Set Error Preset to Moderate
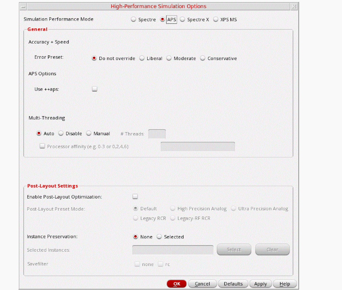This screenshot has width=342, height=290. (169, 58)
